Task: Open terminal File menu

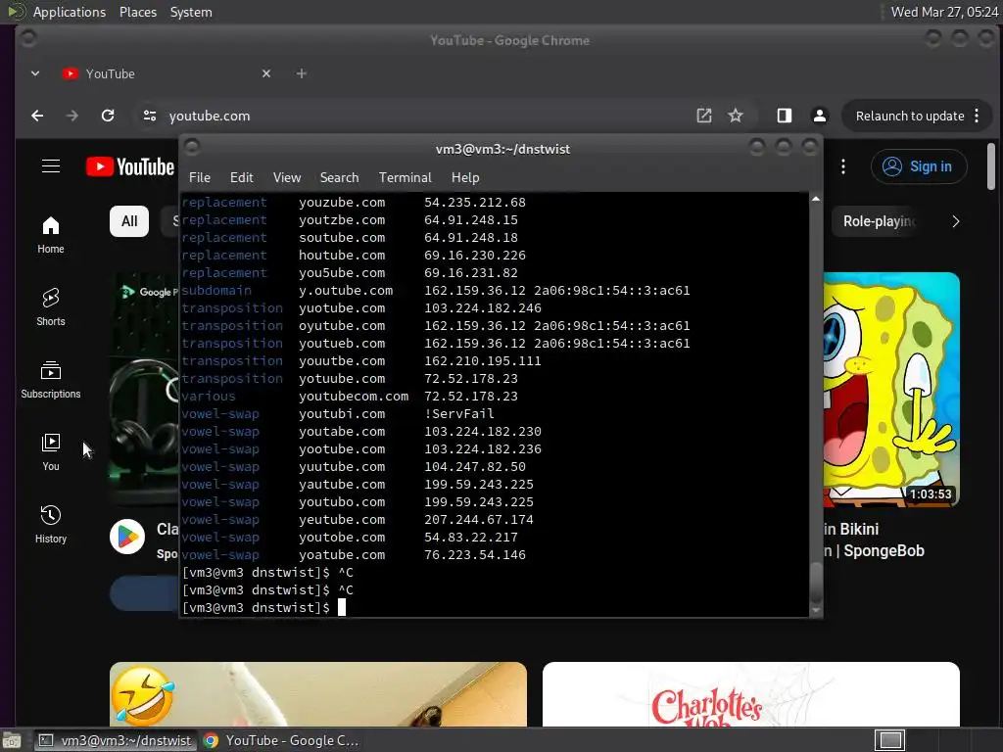Action: click(x=200, y=178)
